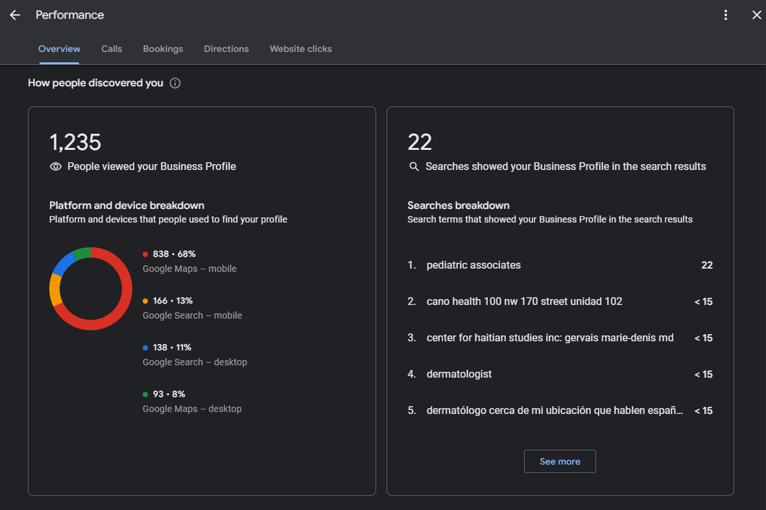Click the eye icon near profile views
The height and width of the screenshot is (510, 766).
(x=56, y=167)
